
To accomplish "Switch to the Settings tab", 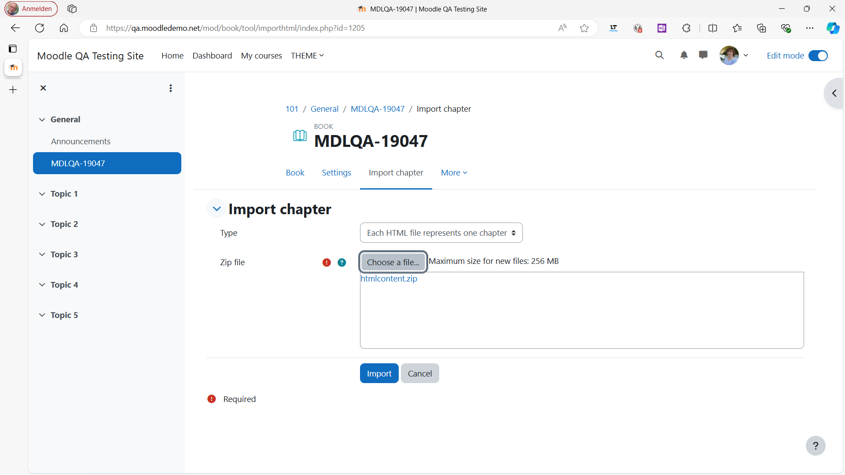I will (x=336, y=173).
